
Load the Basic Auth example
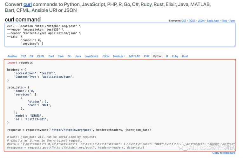(x=213, y=21)
